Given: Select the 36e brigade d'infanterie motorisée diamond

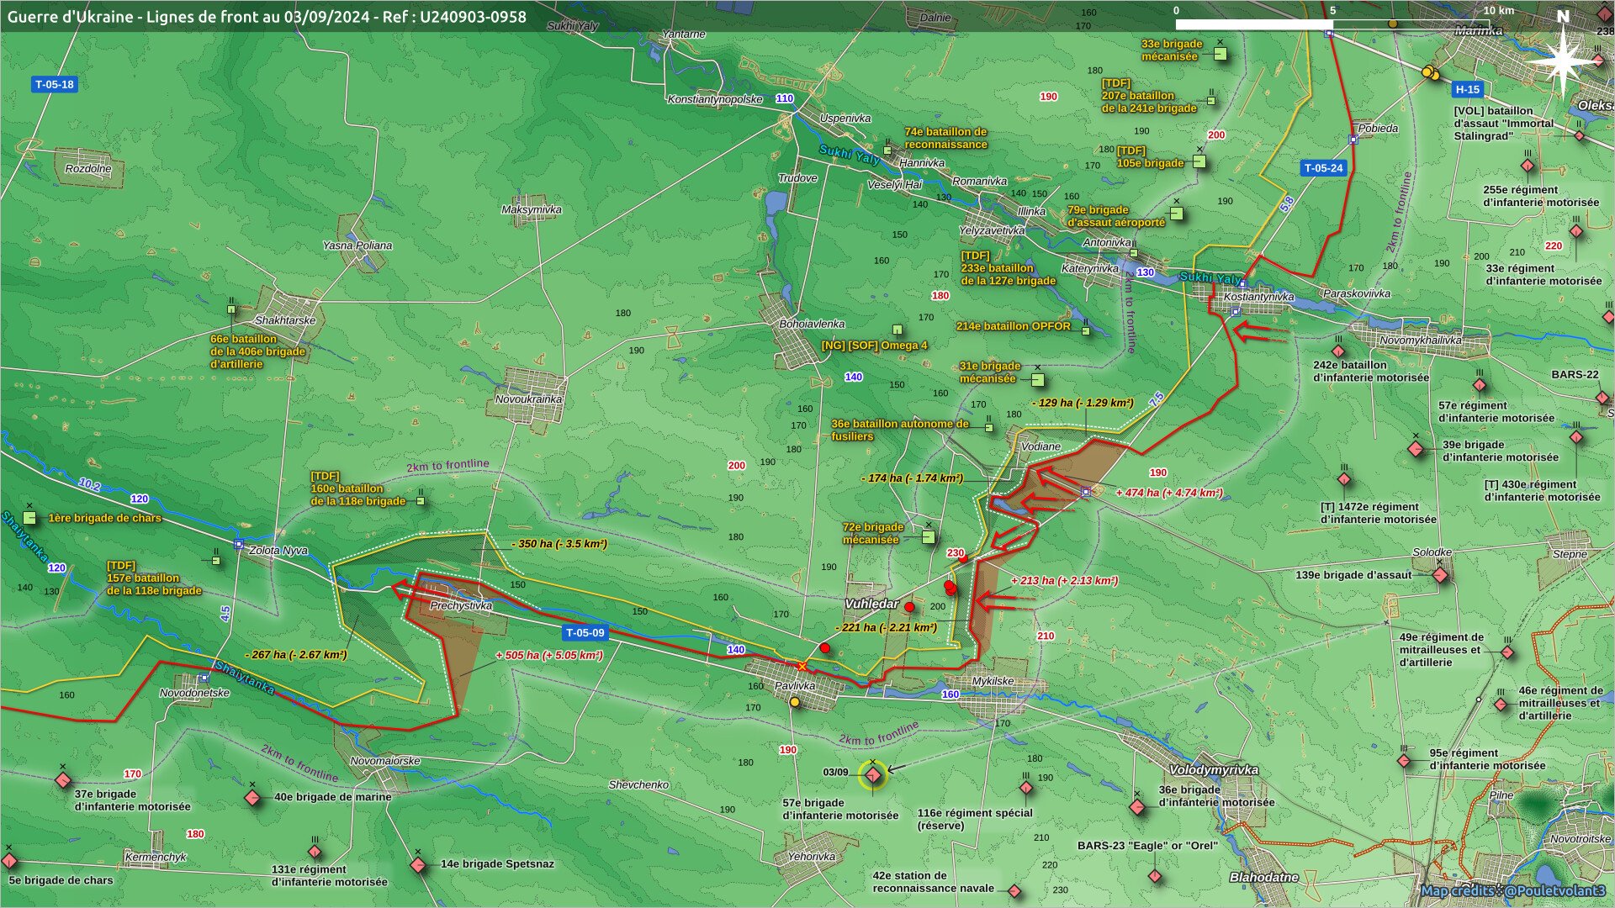Looking at the screenshot, I should point(1137,807).
